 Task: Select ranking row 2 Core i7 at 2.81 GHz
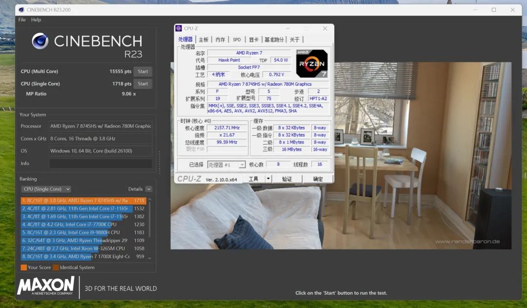[x=83, y=208]
